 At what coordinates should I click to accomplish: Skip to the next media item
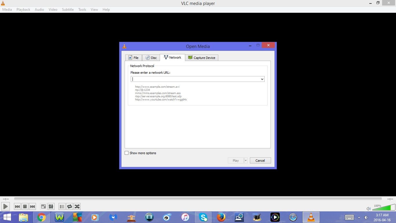(32, 206)
